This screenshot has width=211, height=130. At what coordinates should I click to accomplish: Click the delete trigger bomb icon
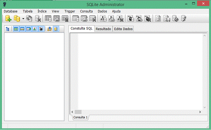148,18
